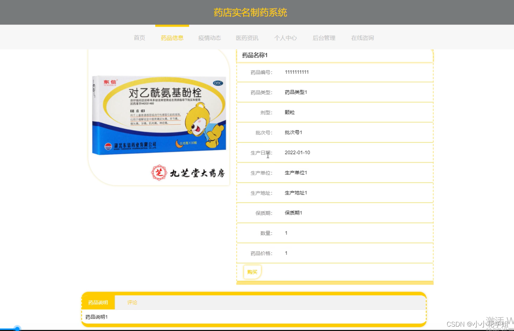Click the 生产单位1 manufacturer field
This screenshot has width=514, height=331.
point(295,173)
